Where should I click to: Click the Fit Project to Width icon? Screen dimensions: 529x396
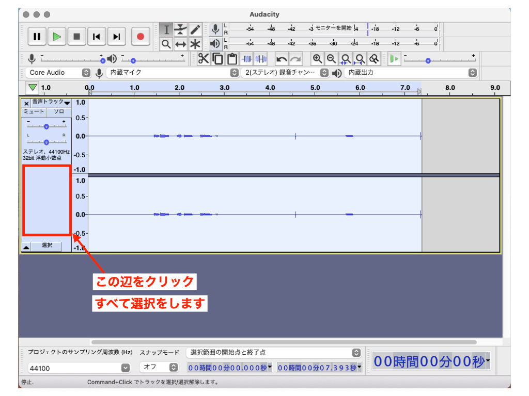(360, 59)
